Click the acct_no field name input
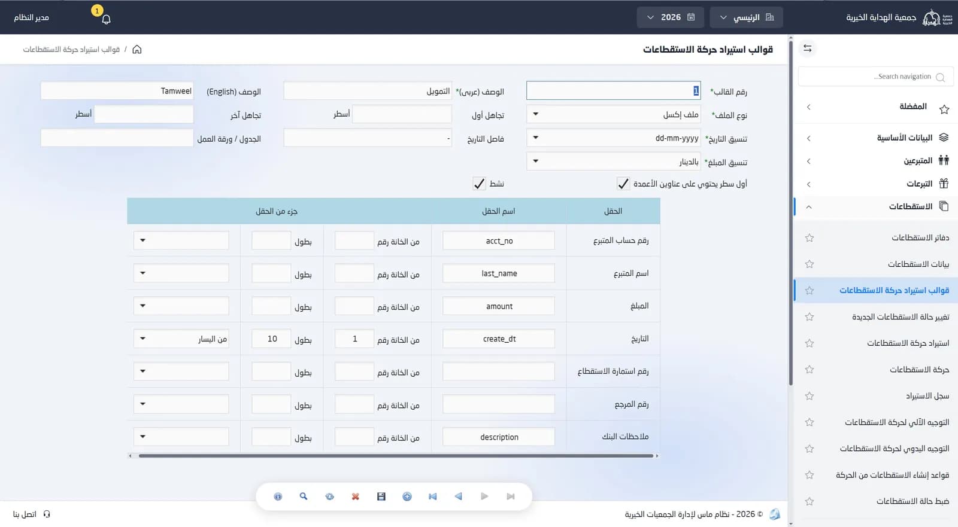The image size is (958, 527). coord(499,240)
